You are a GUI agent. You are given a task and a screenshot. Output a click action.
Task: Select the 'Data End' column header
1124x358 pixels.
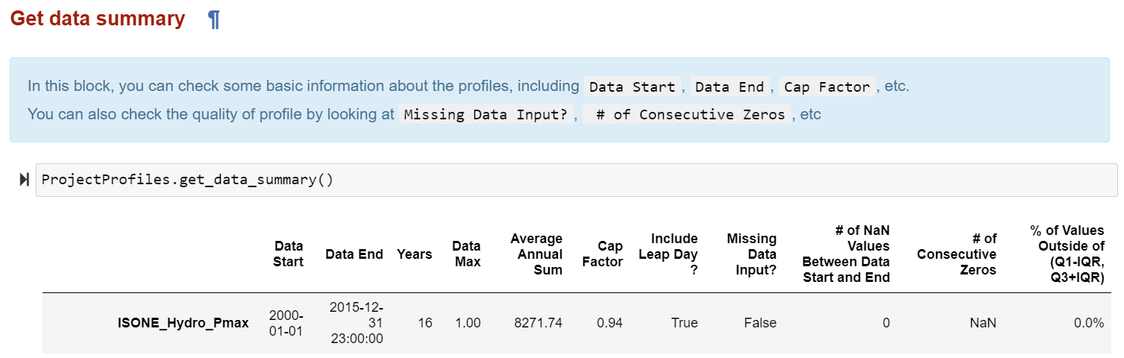[354, 254]
